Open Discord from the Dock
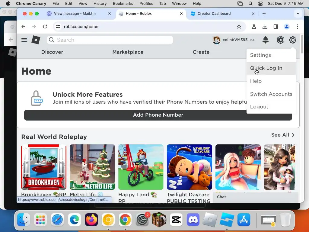Image resolution: width=309 pixels, height=232 pixels. [193, 220]
